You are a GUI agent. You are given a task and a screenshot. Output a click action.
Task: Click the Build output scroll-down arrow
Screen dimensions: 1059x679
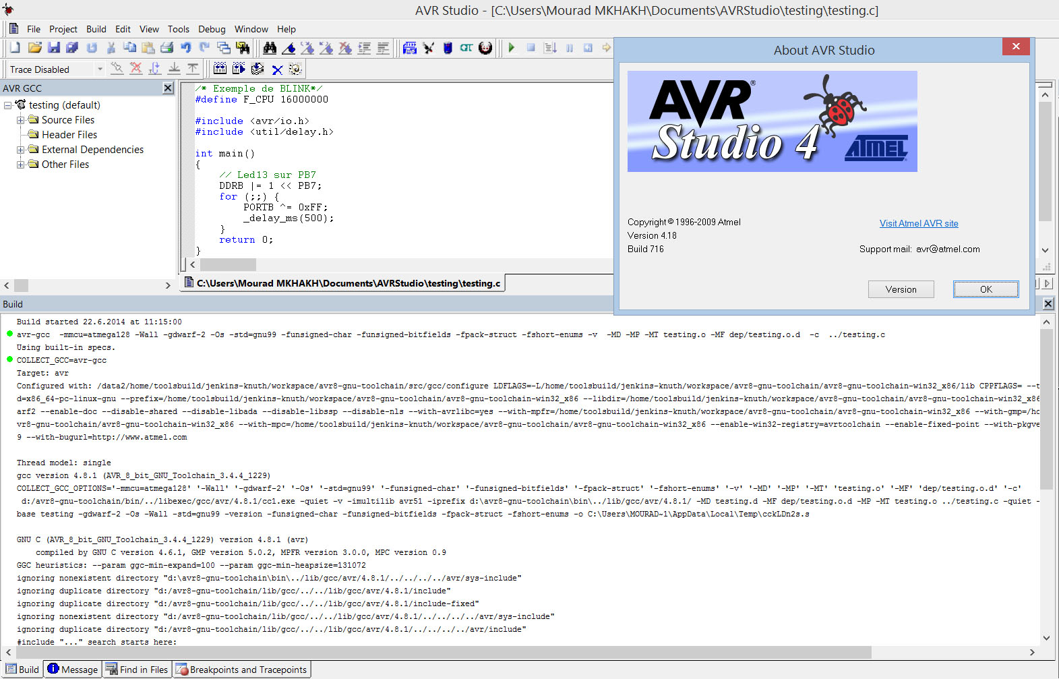tap(1046, 638)
